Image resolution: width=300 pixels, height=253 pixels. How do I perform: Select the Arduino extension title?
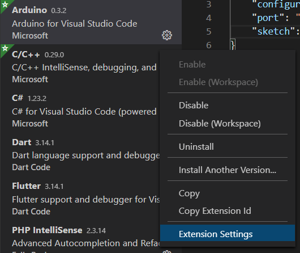(29, 10)
